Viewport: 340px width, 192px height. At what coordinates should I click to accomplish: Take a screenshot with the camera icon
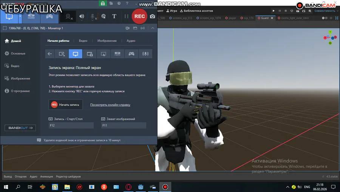click(153, 17)
